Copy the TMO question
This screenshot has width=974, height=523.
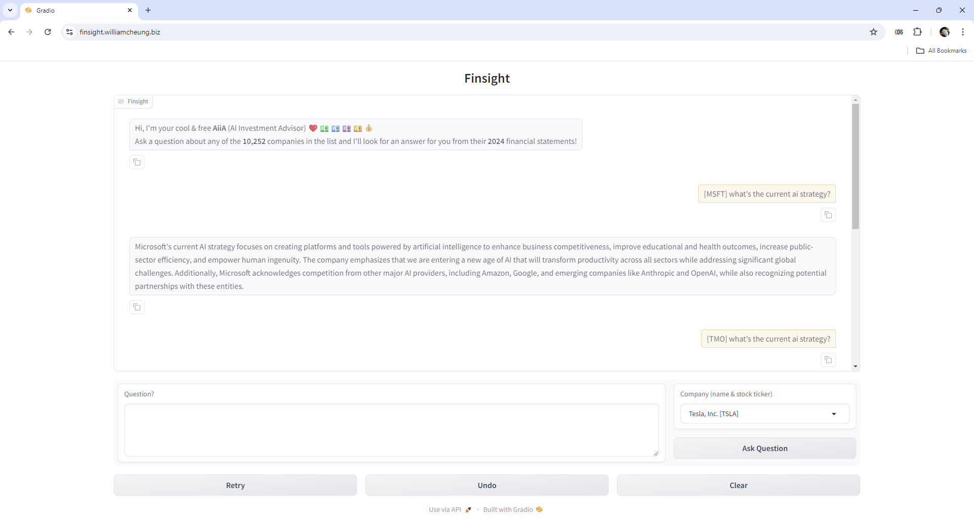pos(828,360)
